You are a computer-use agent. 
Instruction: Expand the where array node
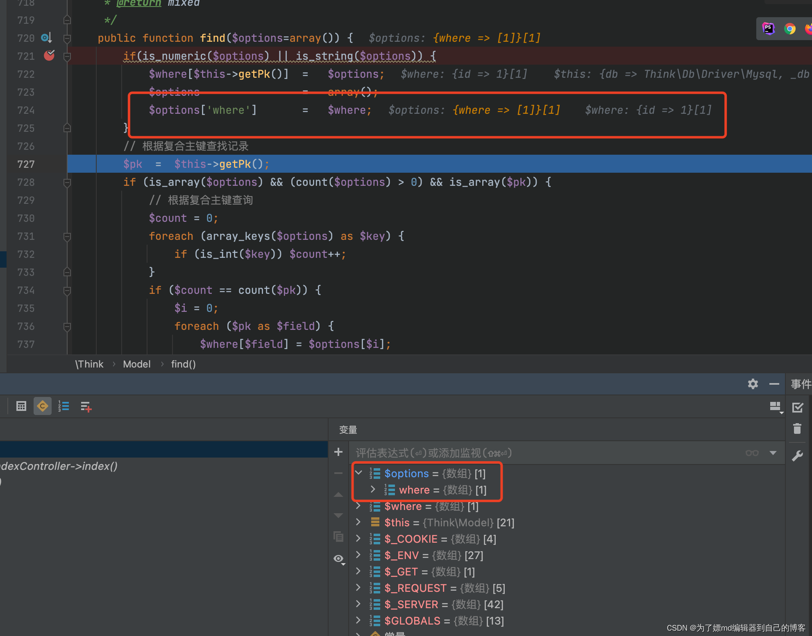click(x=373, y=489)
